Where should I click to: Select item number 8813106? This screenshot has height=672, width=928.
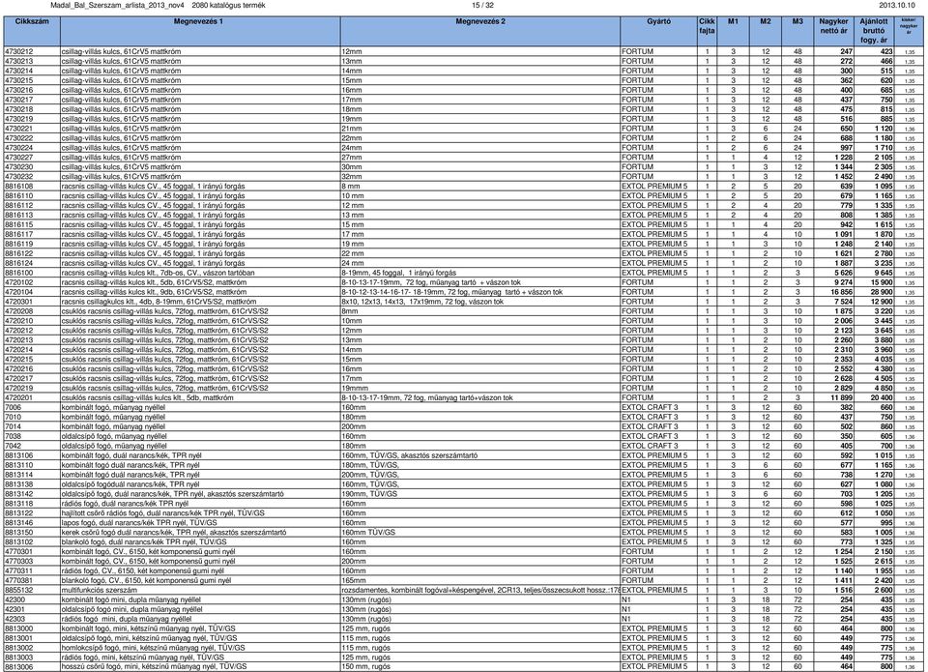coord(19,455)
